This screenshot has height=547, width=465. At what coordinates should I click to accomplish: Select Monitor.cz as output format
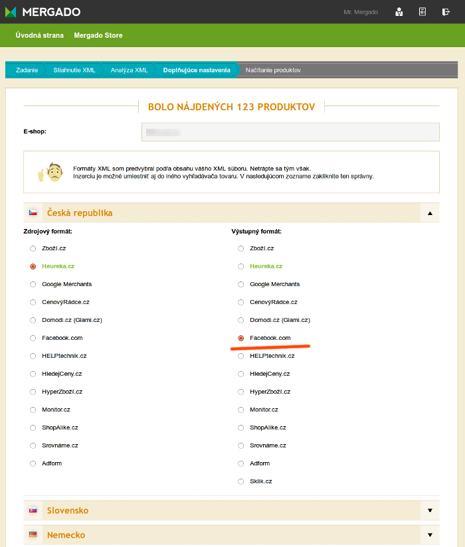tap(241, 410)
